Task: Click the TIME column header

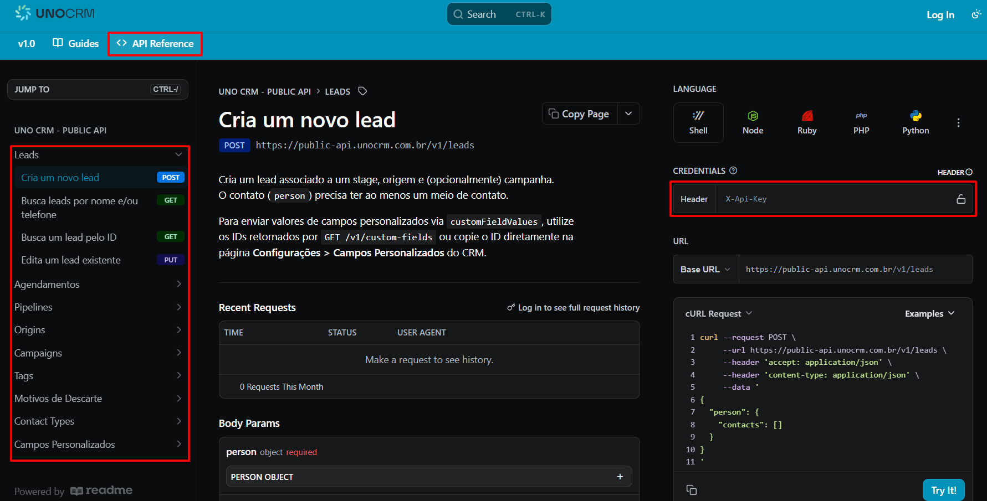Action: [234, 333]
